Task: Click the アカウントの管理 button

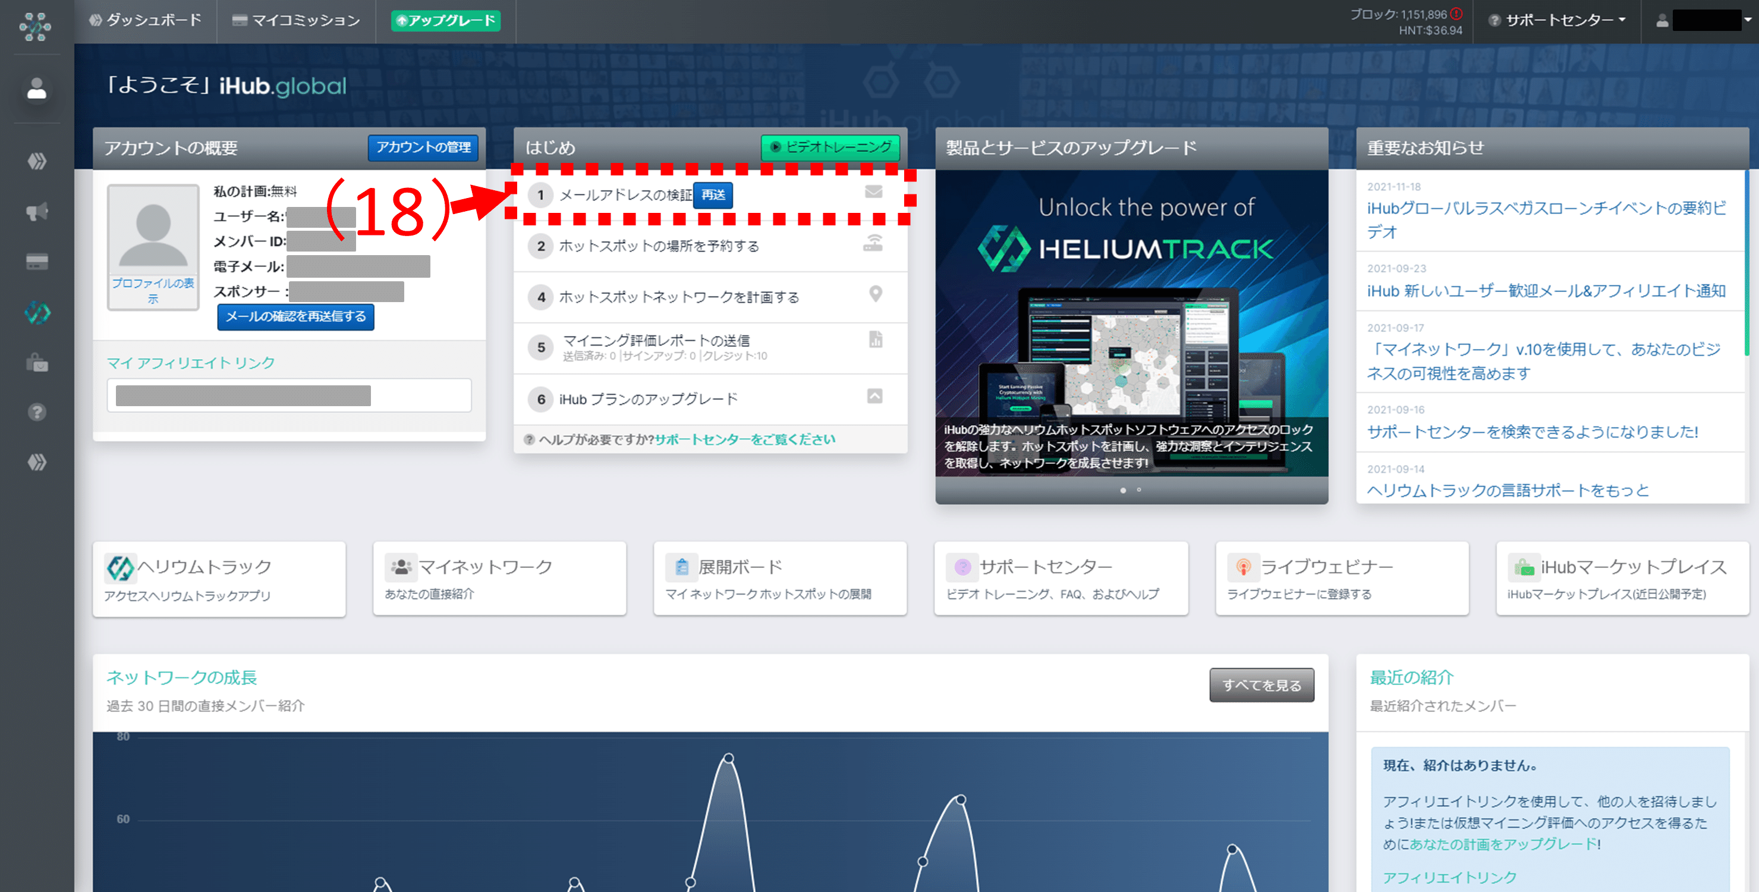Action: pos(423,147)
